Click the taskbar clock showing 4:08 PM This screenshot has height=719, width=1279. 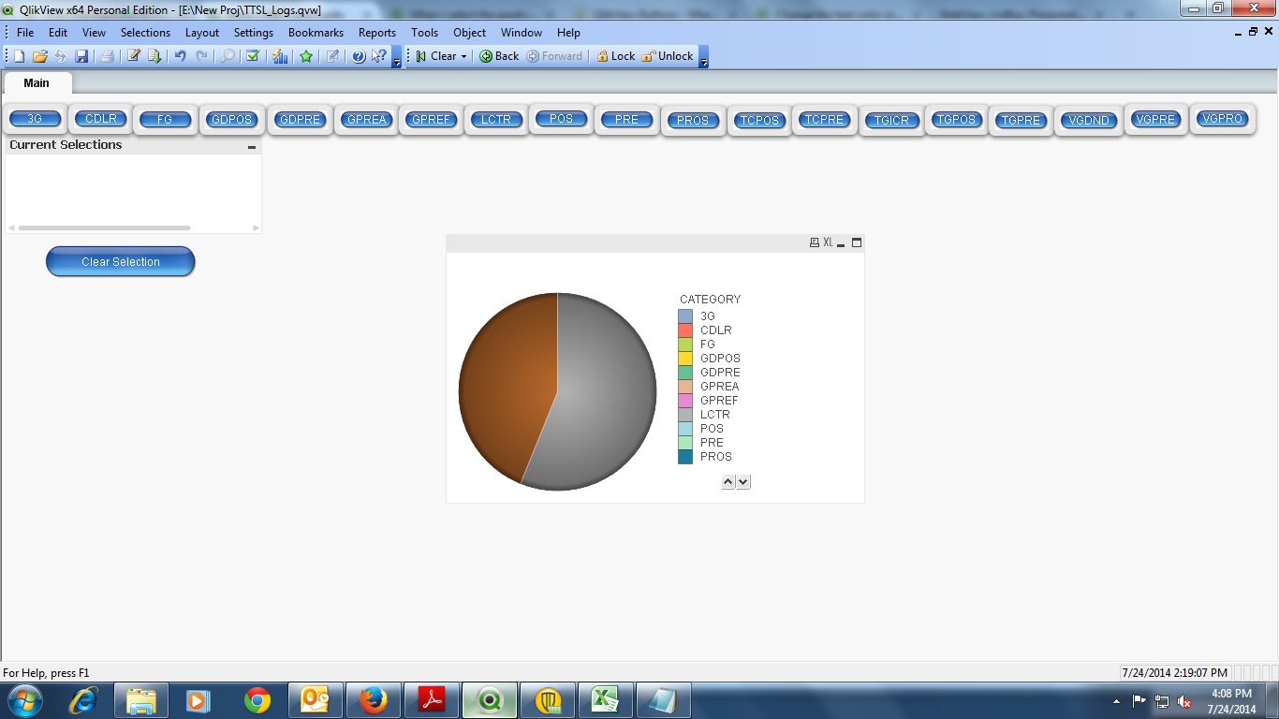[1231, 701]
